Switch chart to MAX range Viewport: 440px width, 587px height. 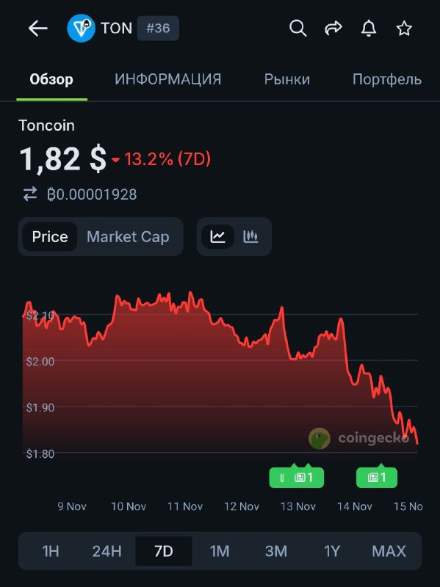click(388, 551)
